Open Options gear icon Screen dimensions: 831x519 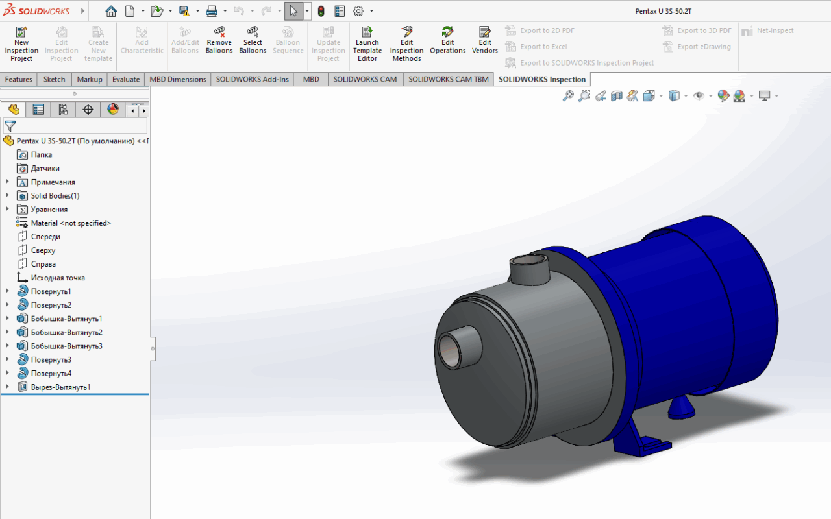click(358, 11)
